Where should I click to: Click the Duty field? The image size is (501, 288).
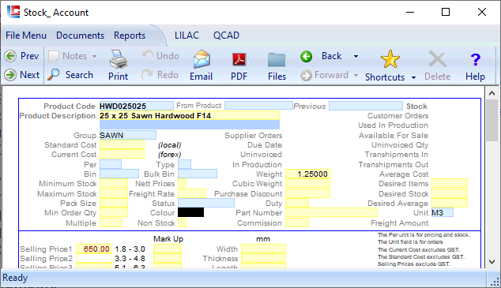[297, 203]
